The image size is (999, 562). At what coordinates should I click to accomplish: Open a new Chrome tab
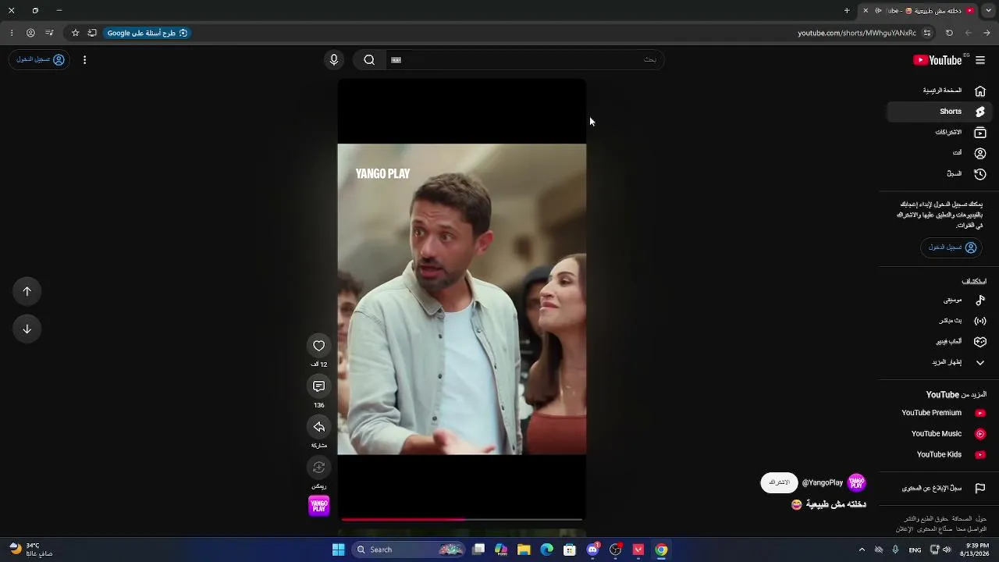pos(847,11)
